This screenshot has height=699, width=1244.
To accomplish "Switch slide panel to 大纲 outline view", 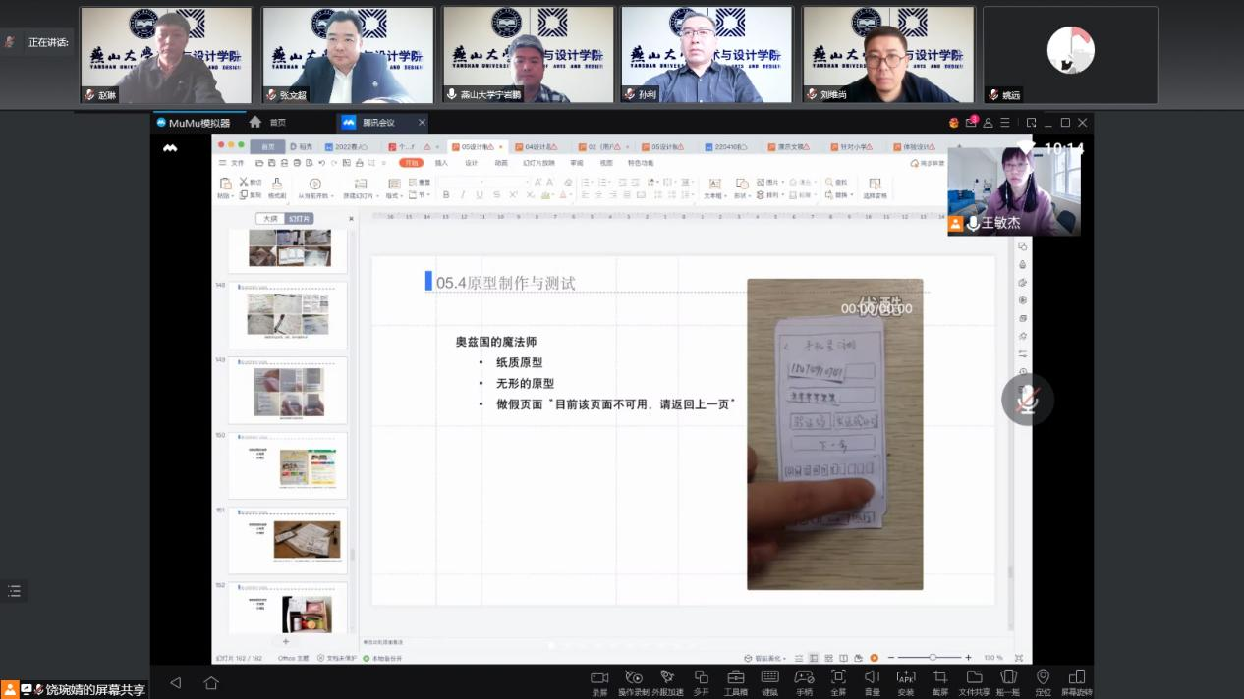I will coord(270,219).
